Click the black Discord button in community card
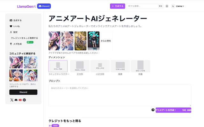 (x=23, y=92)
